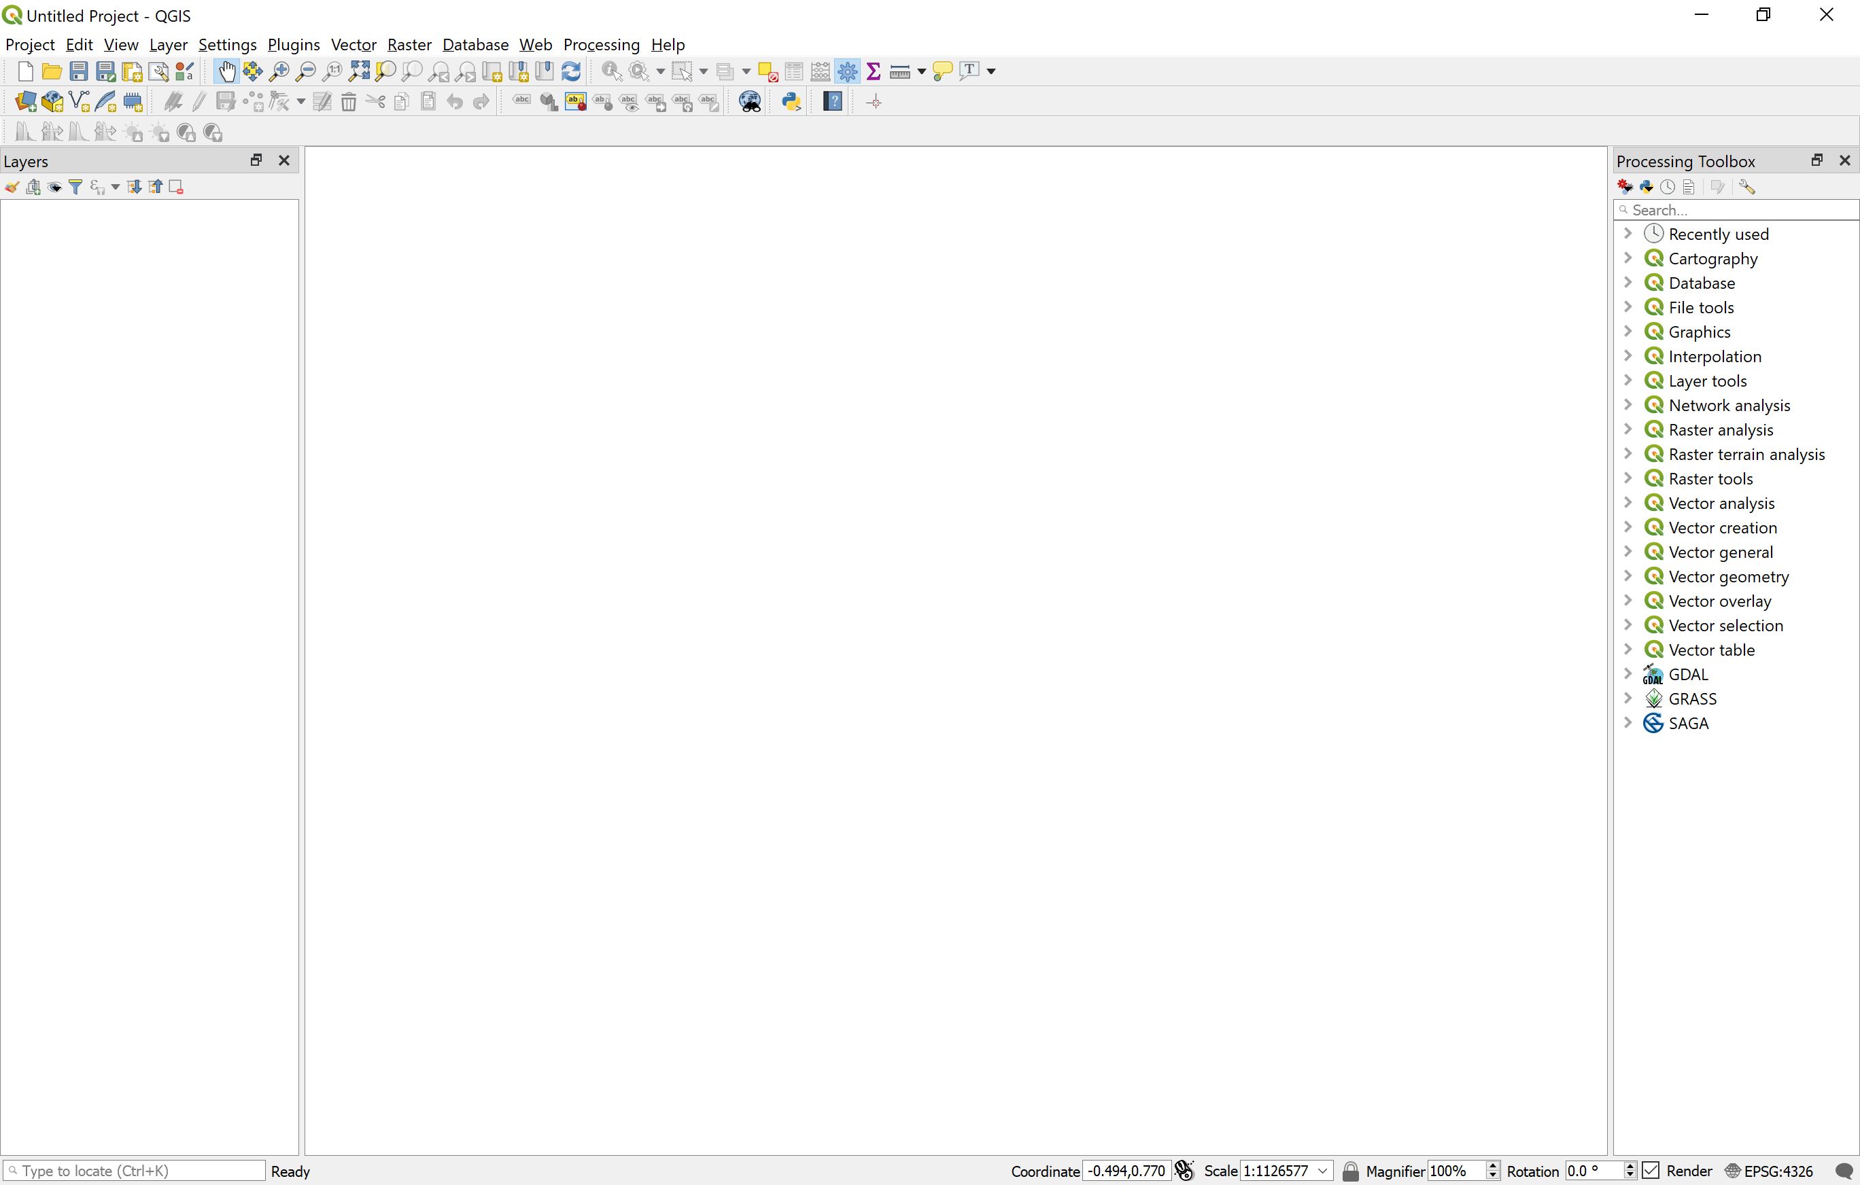Expand the Vector analysis group
Screen dimensions: 1860x1185
[x=1628, y=502]
